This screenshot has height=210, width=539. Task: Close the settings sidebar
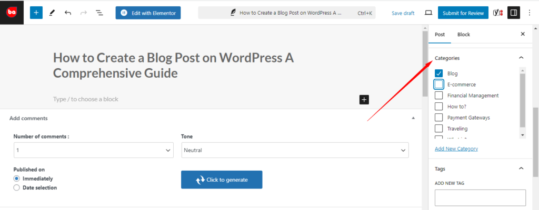[x=523, y=34]
